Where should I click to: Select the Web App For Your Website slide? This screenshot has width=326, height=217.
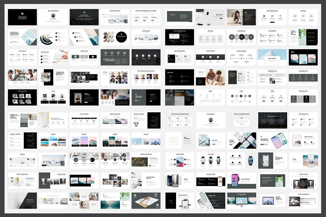(x=272, y=141)
